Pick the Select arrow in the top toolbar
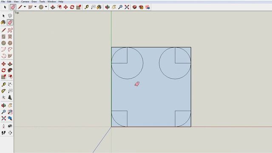Viewport: 272px width, 153px height. [5, 7]
